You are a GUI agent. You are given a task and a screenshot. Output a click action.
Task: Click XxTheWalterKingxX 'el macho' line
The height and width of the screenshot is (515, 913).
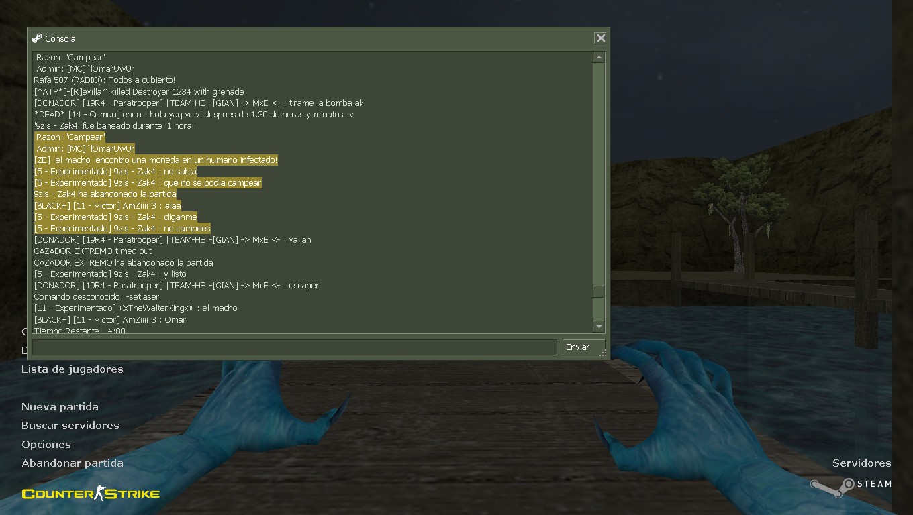point(136,308)
